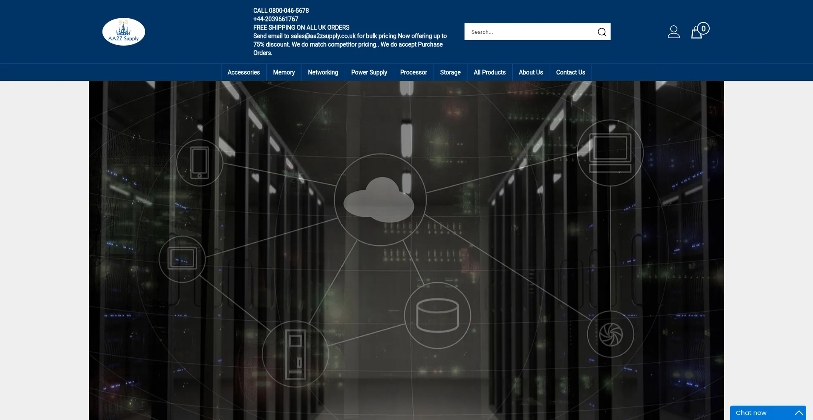Expand the Chat now arrow icon

click(x=799, y=413)
